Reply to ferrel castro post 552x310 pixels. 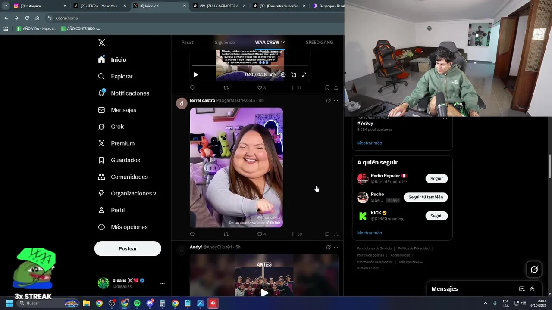tap(192, 234)
